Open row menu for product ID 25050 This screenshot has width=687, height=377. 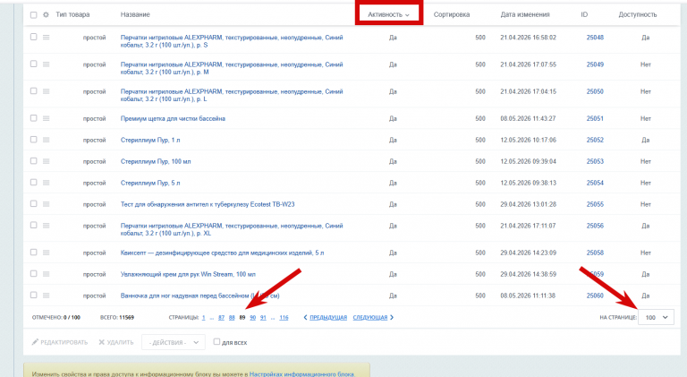pos(46,91)
